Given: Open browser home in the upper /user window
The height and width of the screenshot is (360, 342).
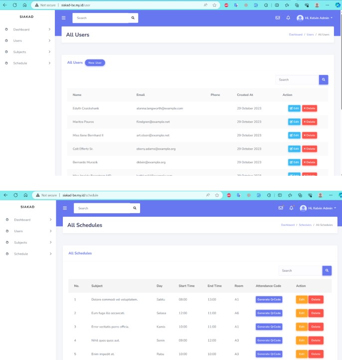Looking at the screenshot, I should pos(24,5).
